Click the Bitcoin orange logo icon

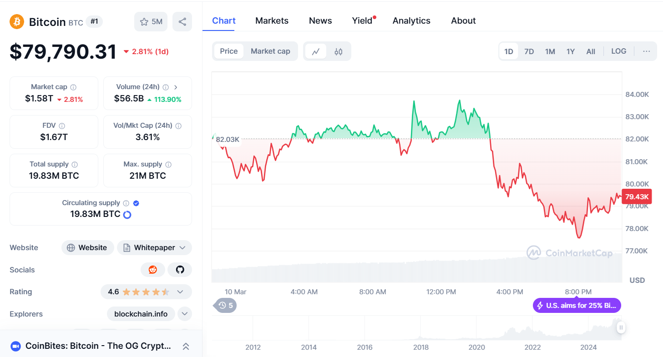17,21
